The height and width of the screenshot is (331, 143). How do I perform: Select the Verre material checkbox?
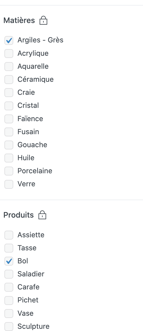pyautogui.click(x=9, y=184)
